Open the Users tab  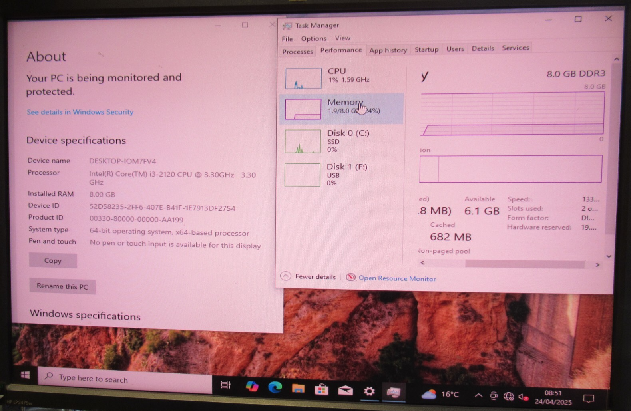pos(455,49)
